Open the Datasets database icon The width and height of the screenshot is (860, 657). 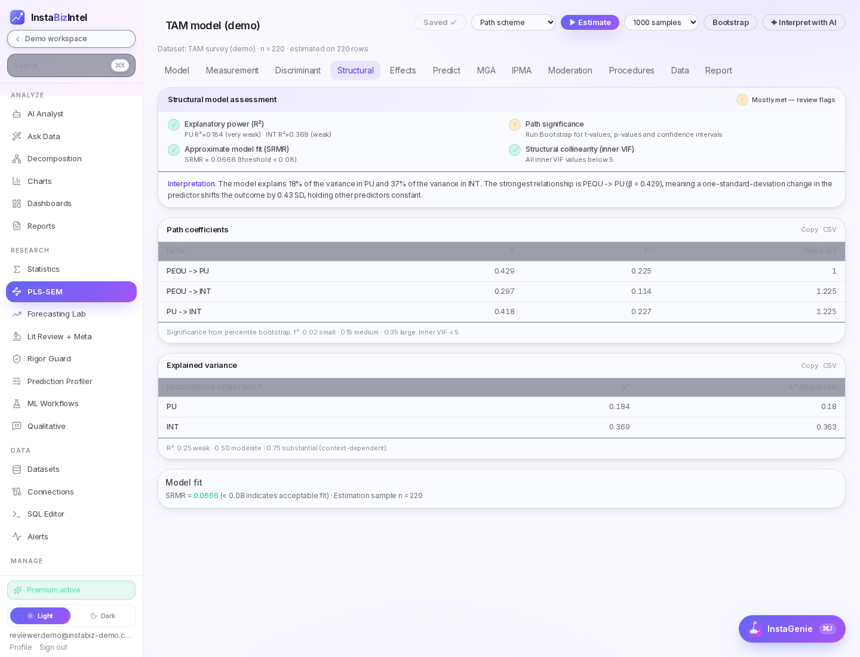click(17, 469)
